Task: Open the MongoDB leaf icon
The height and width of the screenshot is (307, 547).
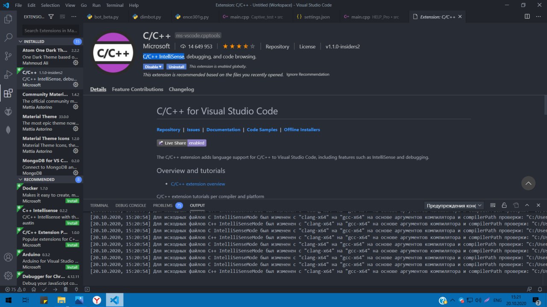Action: tap(8, 130)
